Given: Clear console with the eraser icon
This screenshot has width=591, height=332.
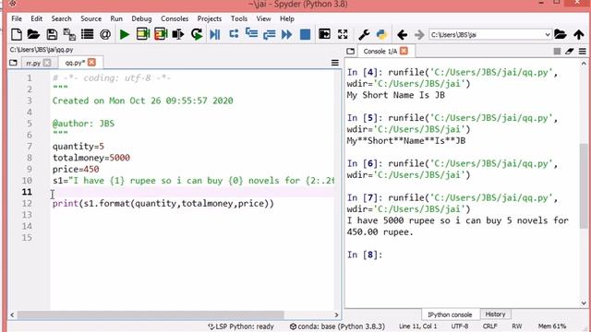Looking at the screenshot, I should tap(570, 52).
